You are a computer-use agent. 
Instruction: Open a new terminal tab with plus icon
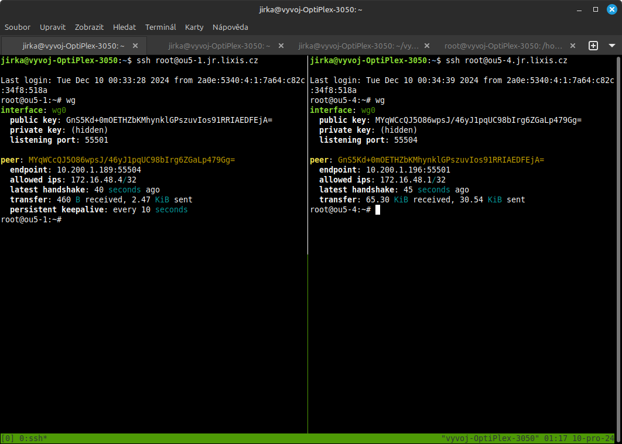(593, 46)
